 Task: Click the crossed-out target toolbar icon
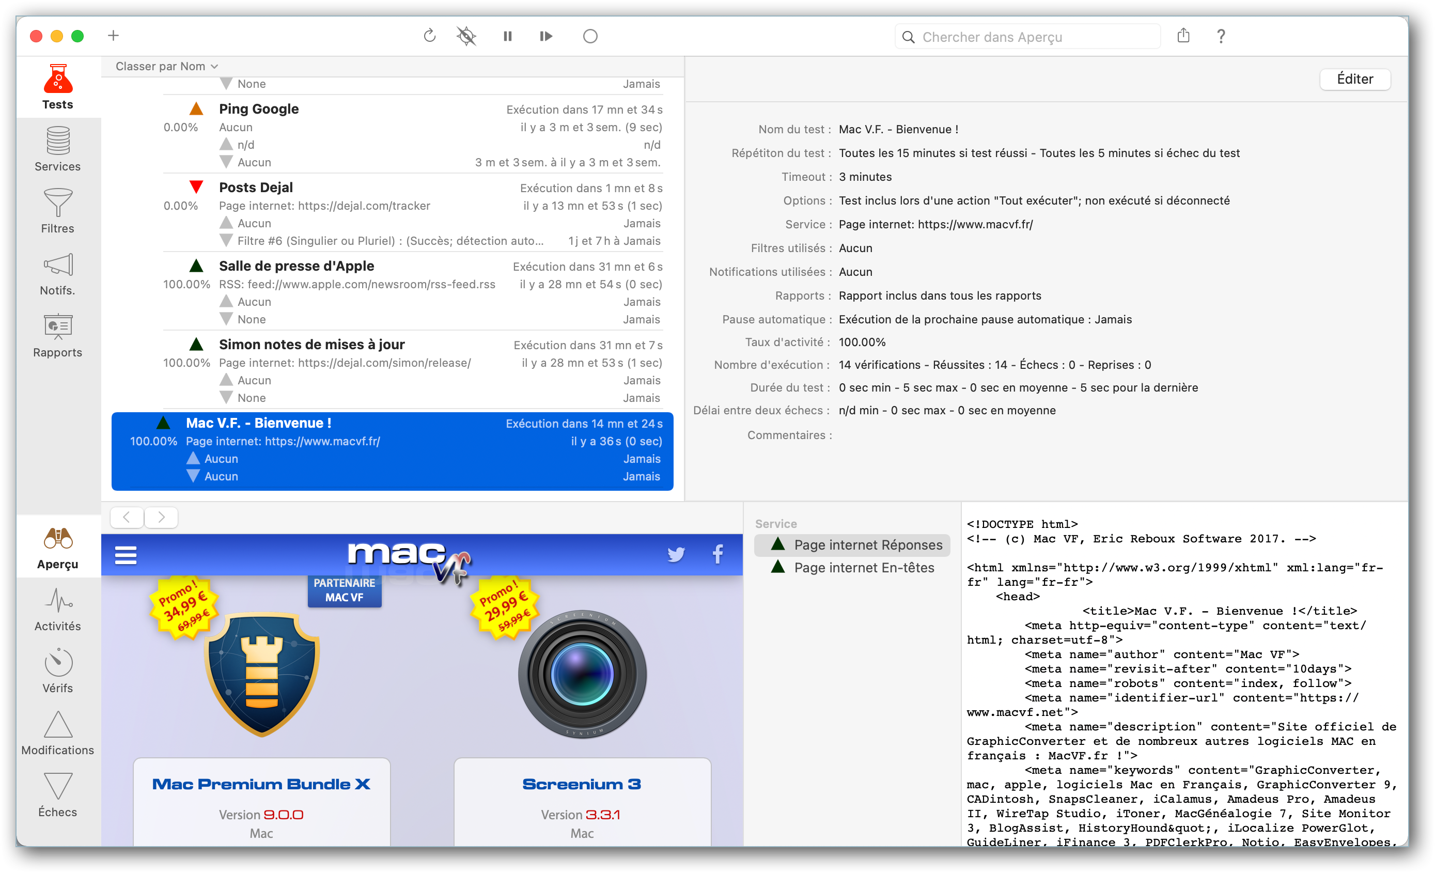(466, 36)
